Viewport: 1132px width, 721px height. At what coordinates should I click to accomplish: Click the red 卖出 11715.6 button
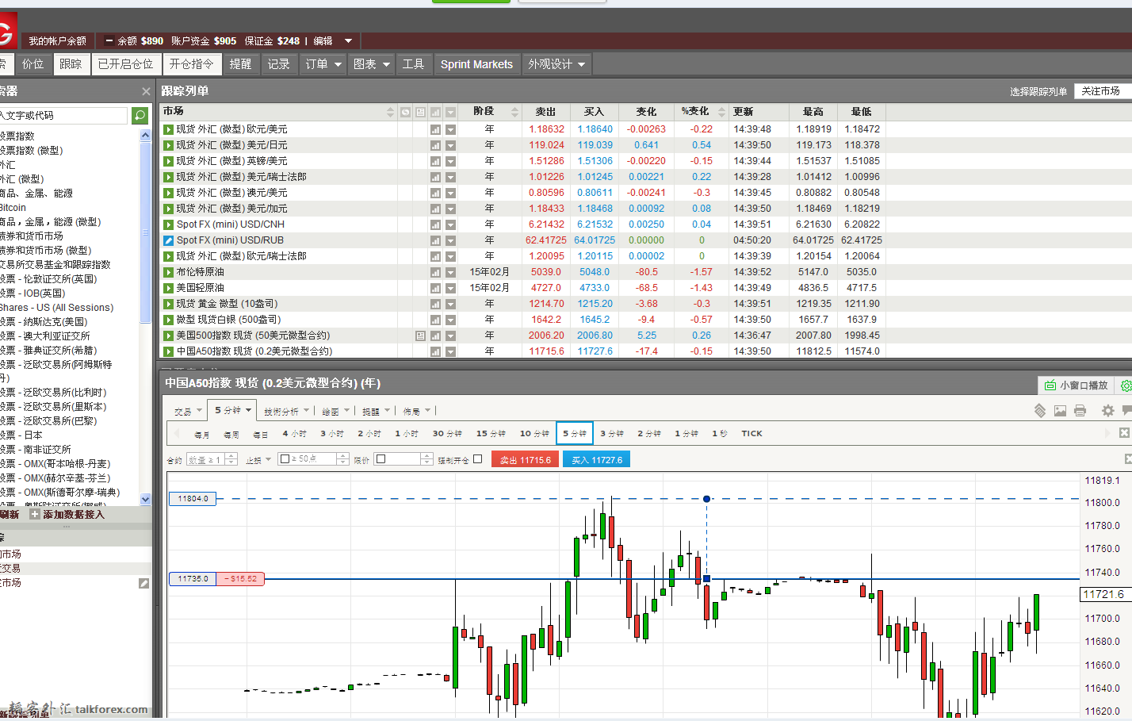(525, 459)
